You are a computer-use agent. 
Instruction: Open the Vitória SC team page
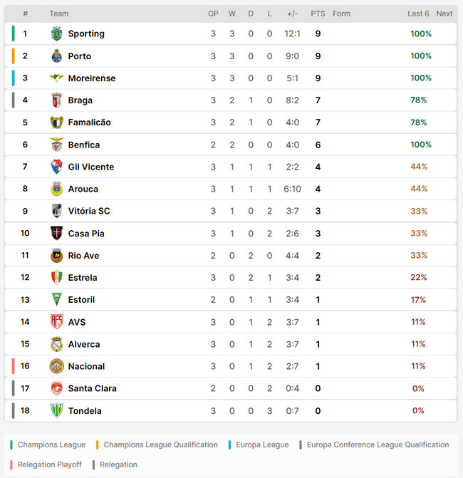point(89,211)
